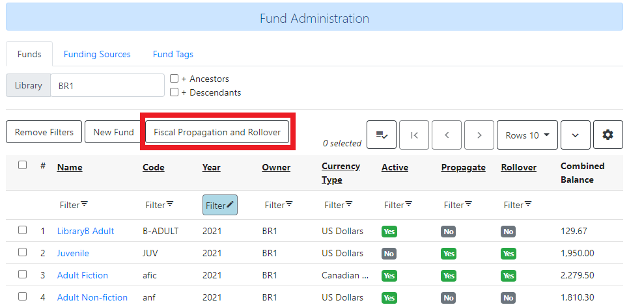Open the Code column filter
Screen dimensions: 629x307
[x=160, y=205]
